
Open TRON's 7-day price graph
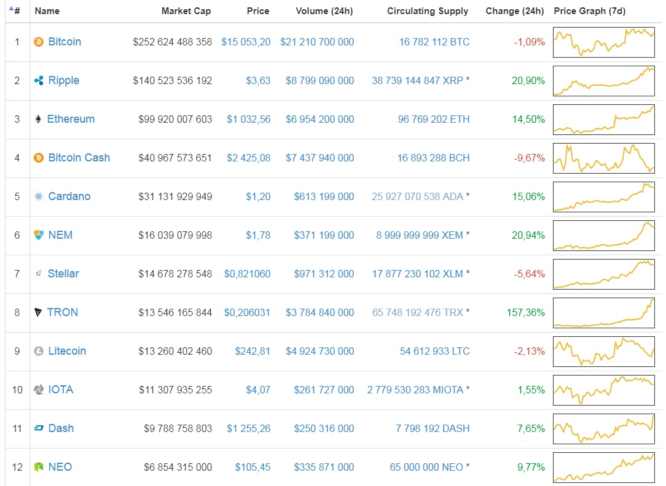[x=603, y=313]
